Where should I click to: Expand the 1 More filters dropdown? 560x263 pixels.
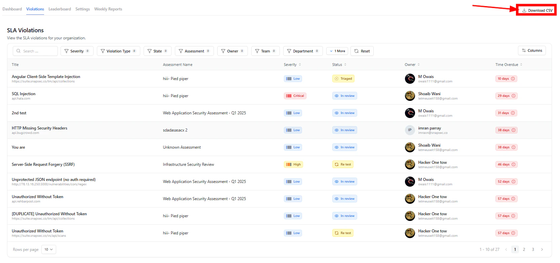337,51
